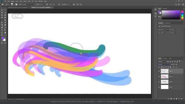Toggle pressure for opacity in options bar
Viewport: 185px width, 104px height.
(47, 4)
